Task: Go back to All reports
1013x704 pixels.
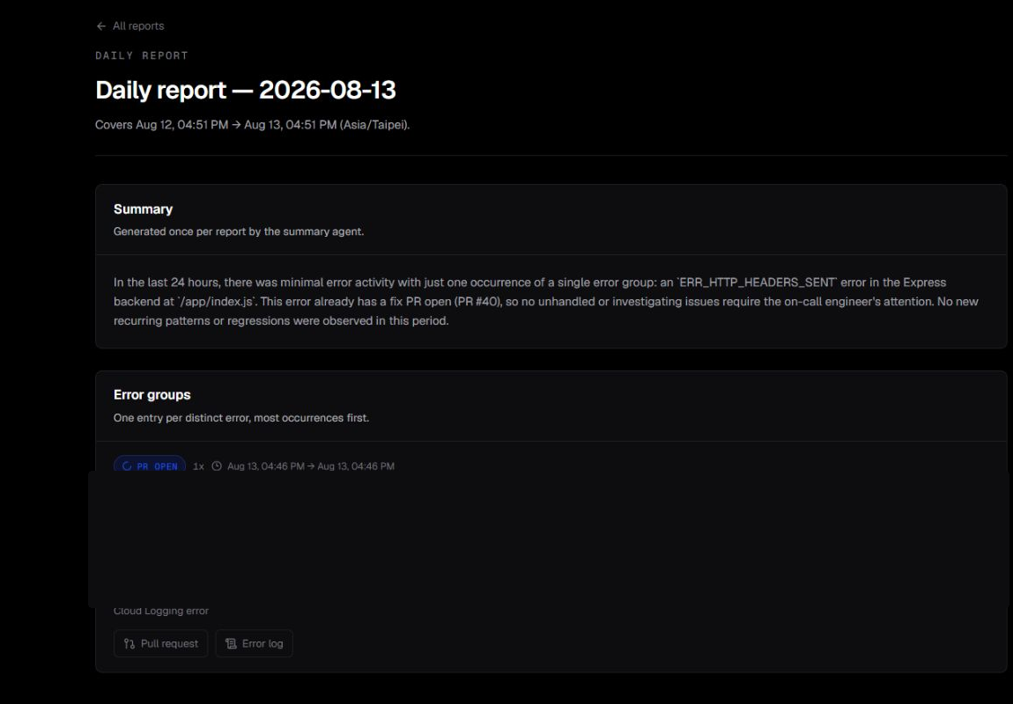Action: (129, 26)
